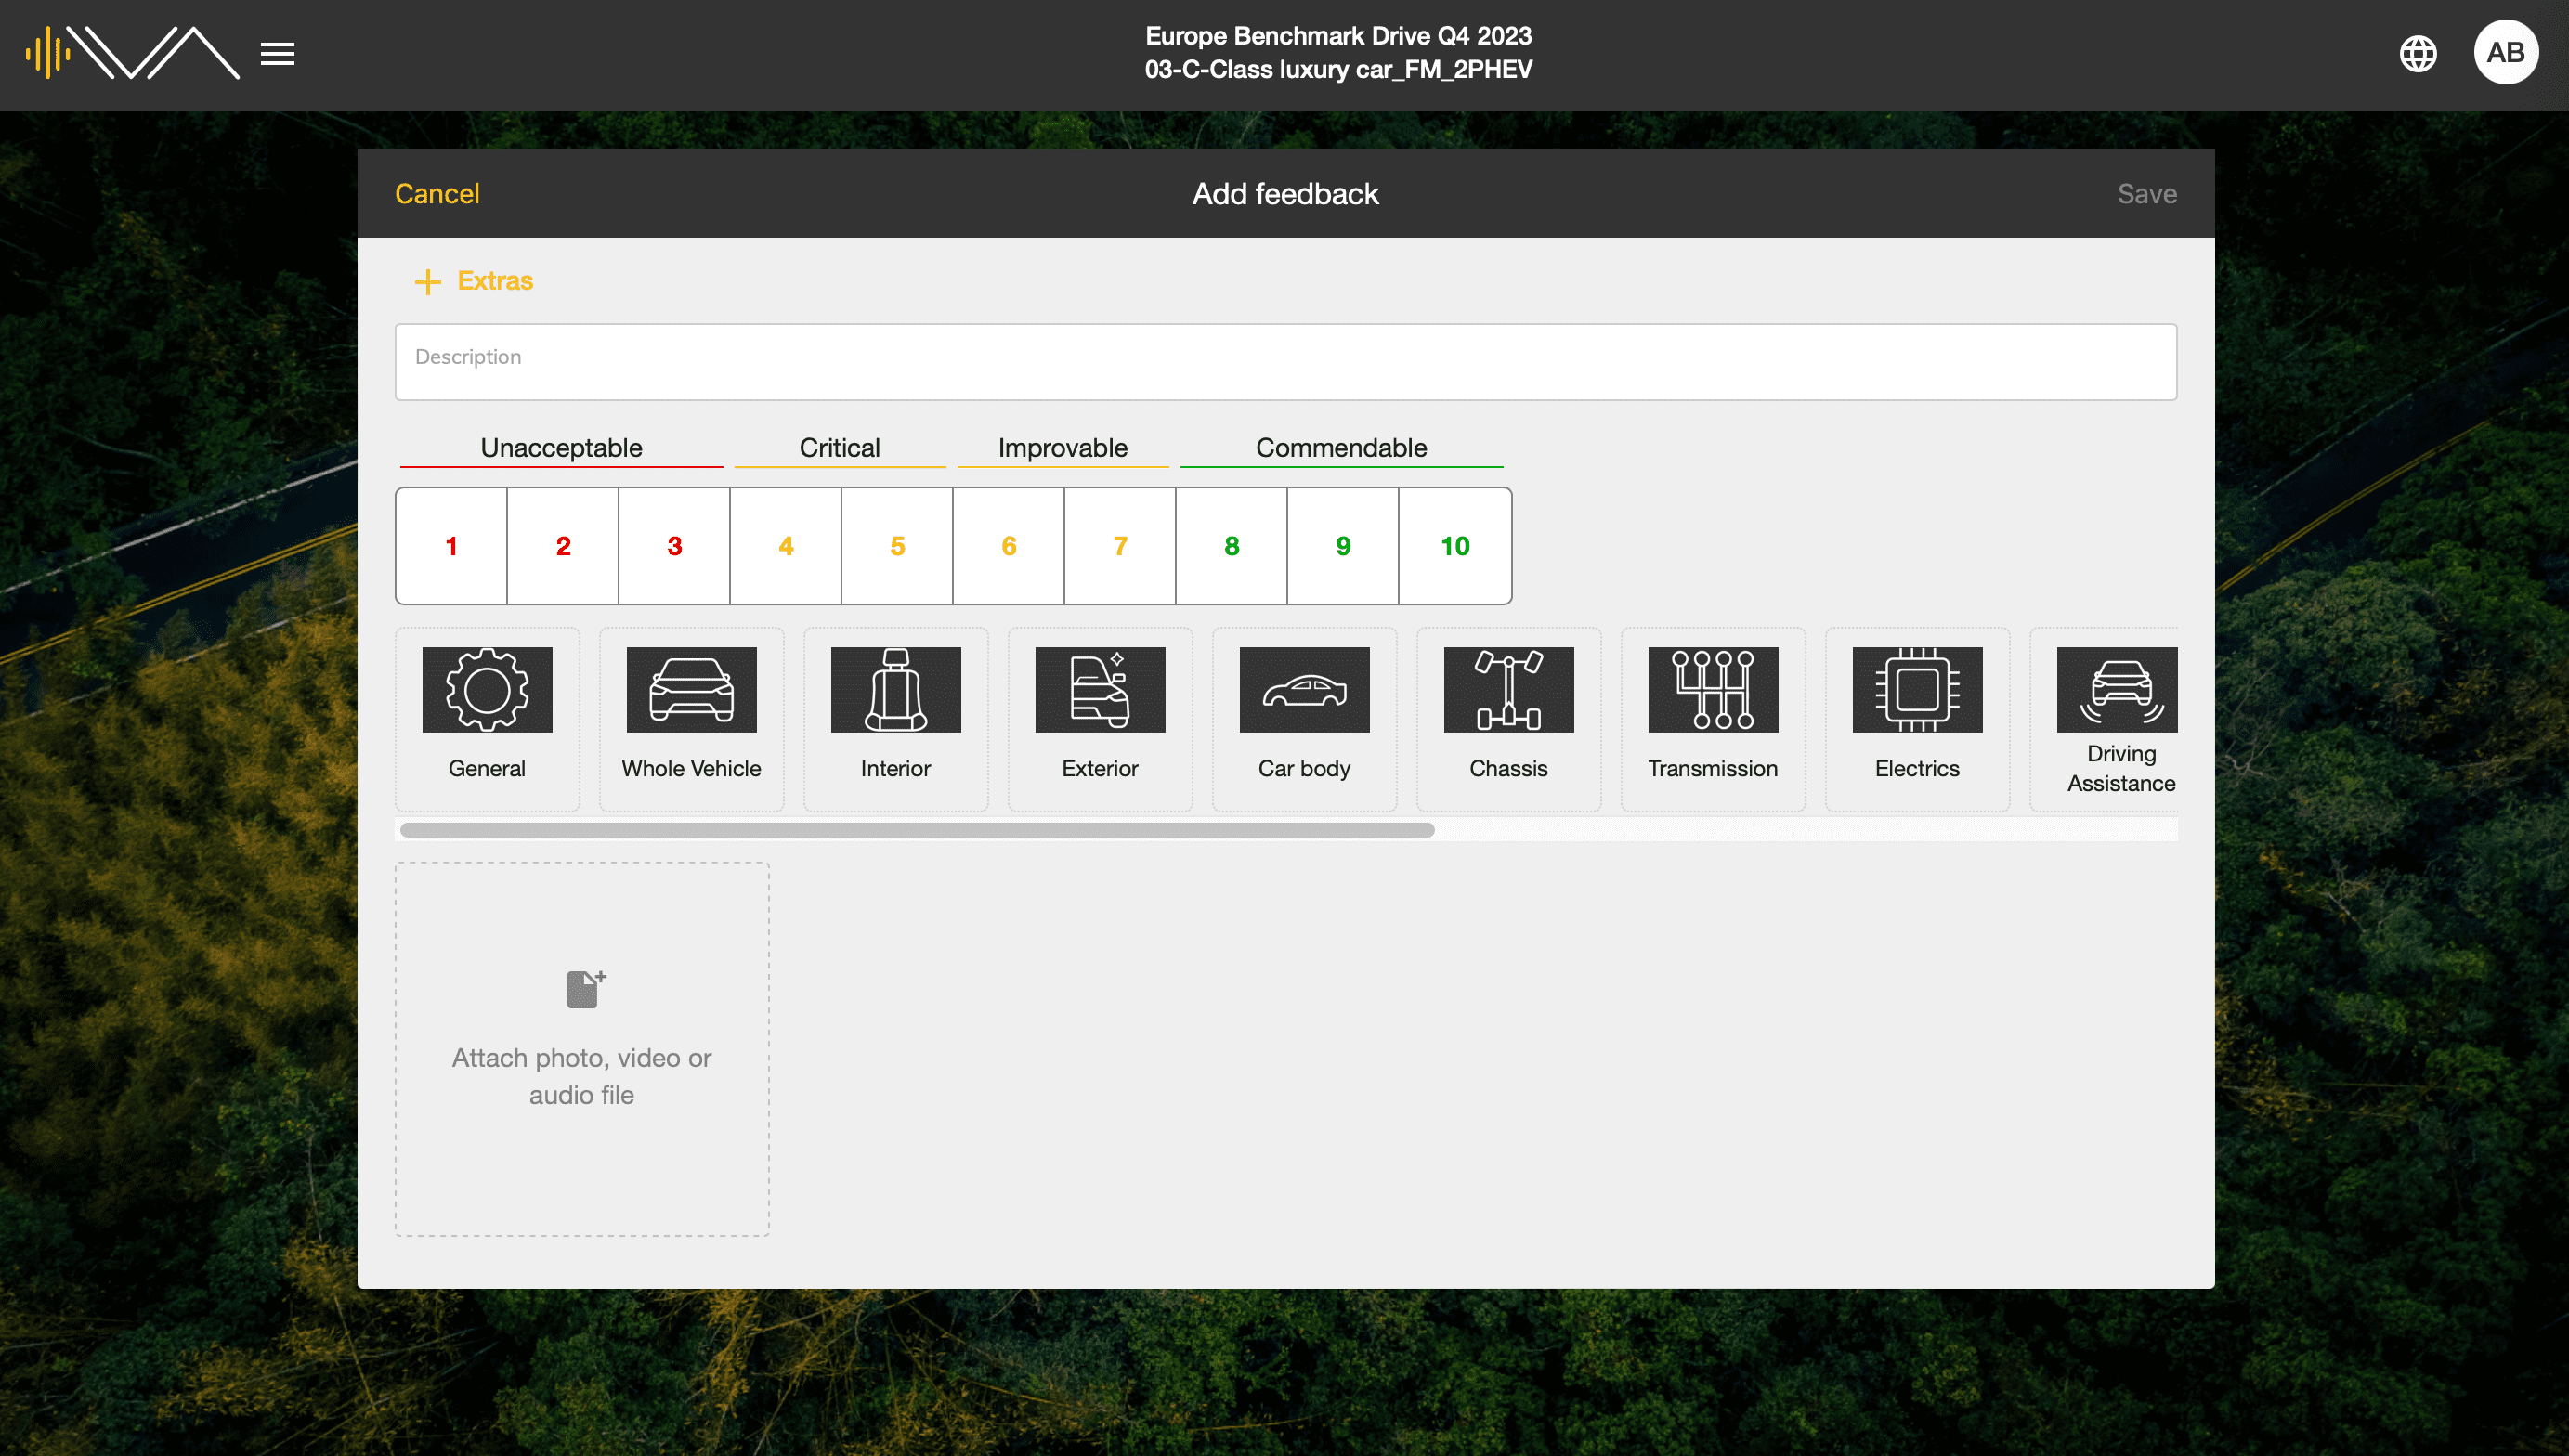Viewport: 2569px width, 1456px height.
Task: Click Cancel to discard the feedback
Action: (436, 194)
